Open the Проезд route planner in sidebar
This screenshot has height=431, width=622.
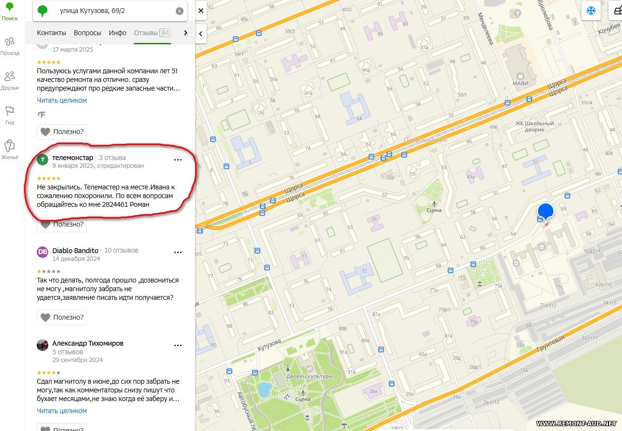(10, 46)
